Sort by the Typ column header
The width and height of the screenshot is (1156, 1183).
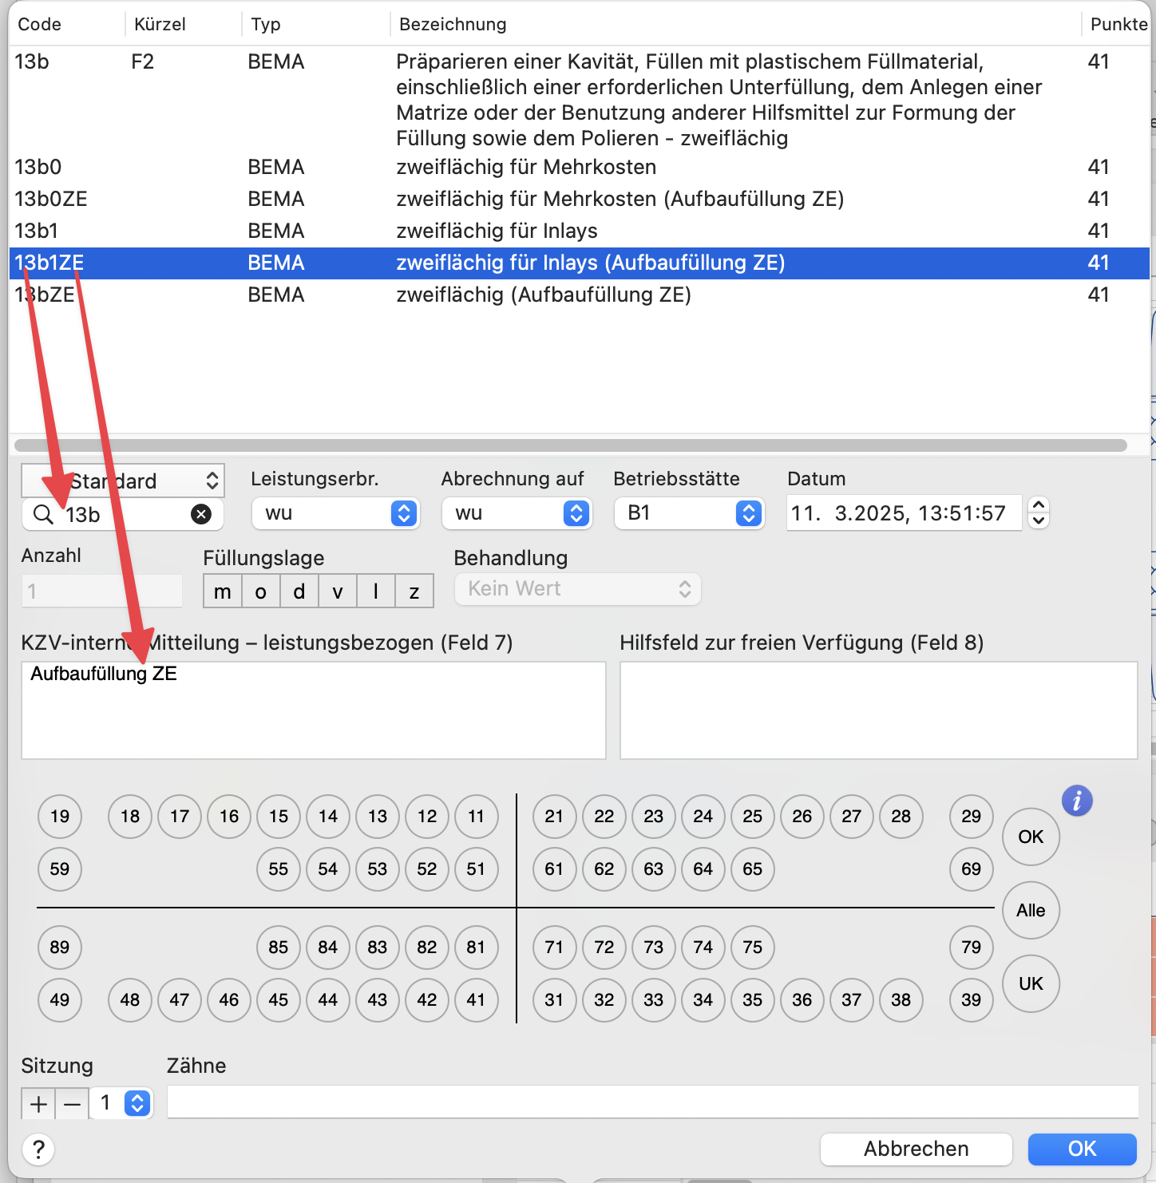pos(315,24)
